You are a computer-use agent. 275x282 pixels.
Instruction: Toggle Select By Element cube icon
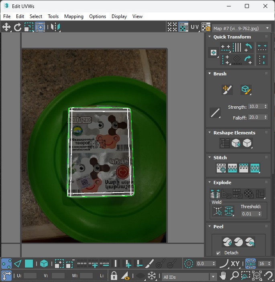(x=44, y=264)
